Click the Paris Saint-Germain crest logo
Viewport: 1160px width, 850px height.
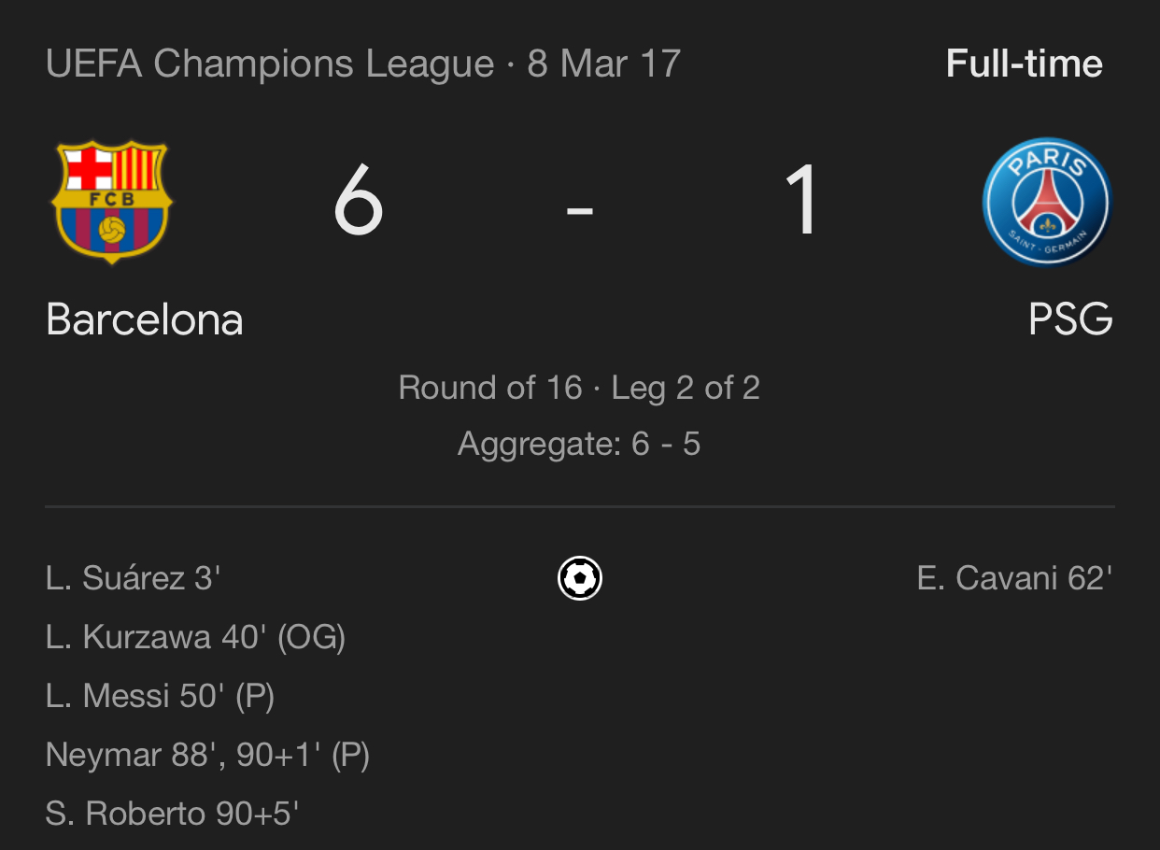click(x=1047, y=202)
